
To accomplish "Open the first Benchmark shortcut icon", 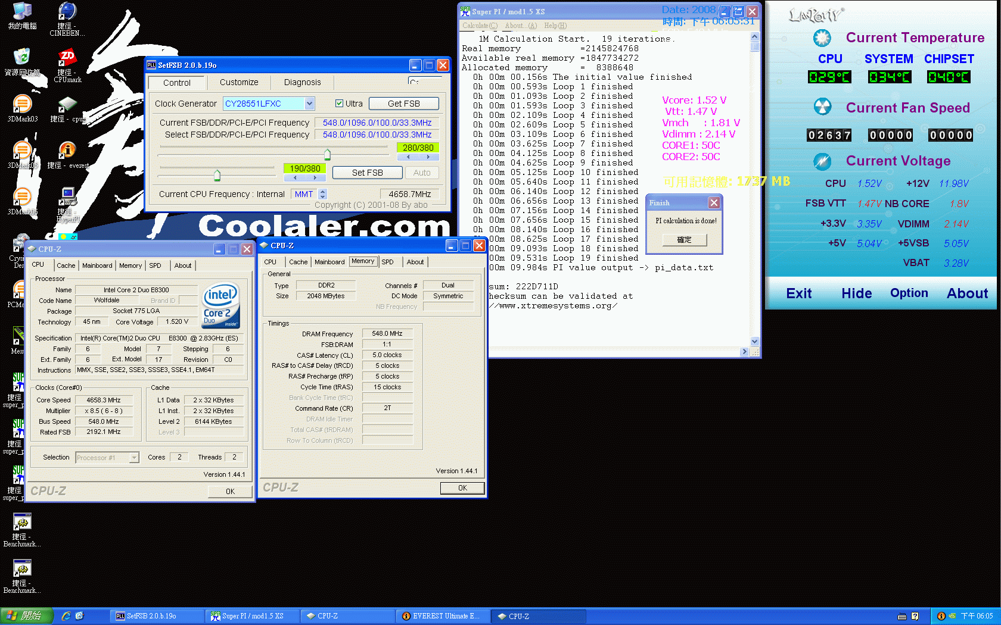I will 22,530.
